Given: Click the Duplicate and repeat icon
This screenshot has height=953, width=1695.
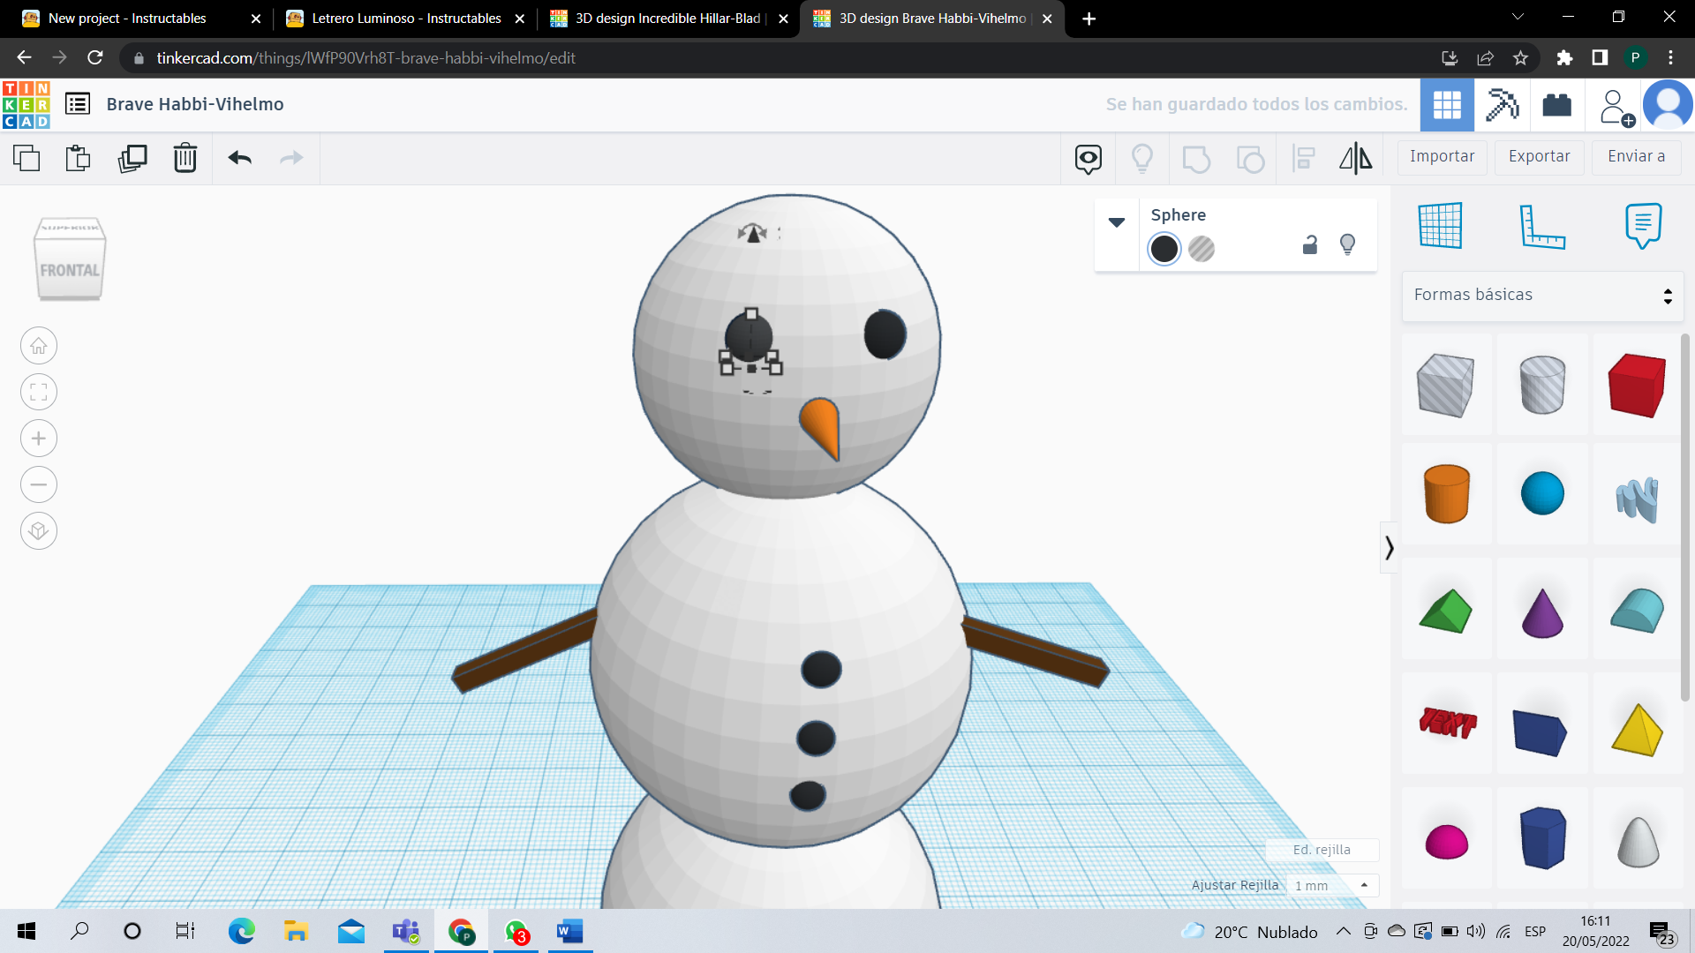Looking at the screenshot, I should pyautogui.click(x=132, y=158).
